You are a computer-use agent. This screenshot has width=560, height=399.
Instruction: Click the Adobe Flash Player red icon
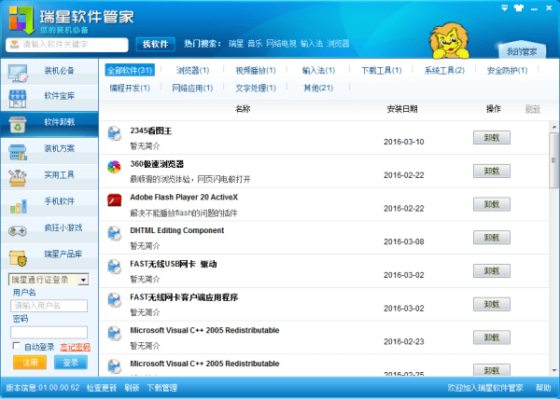click(114, 200)
